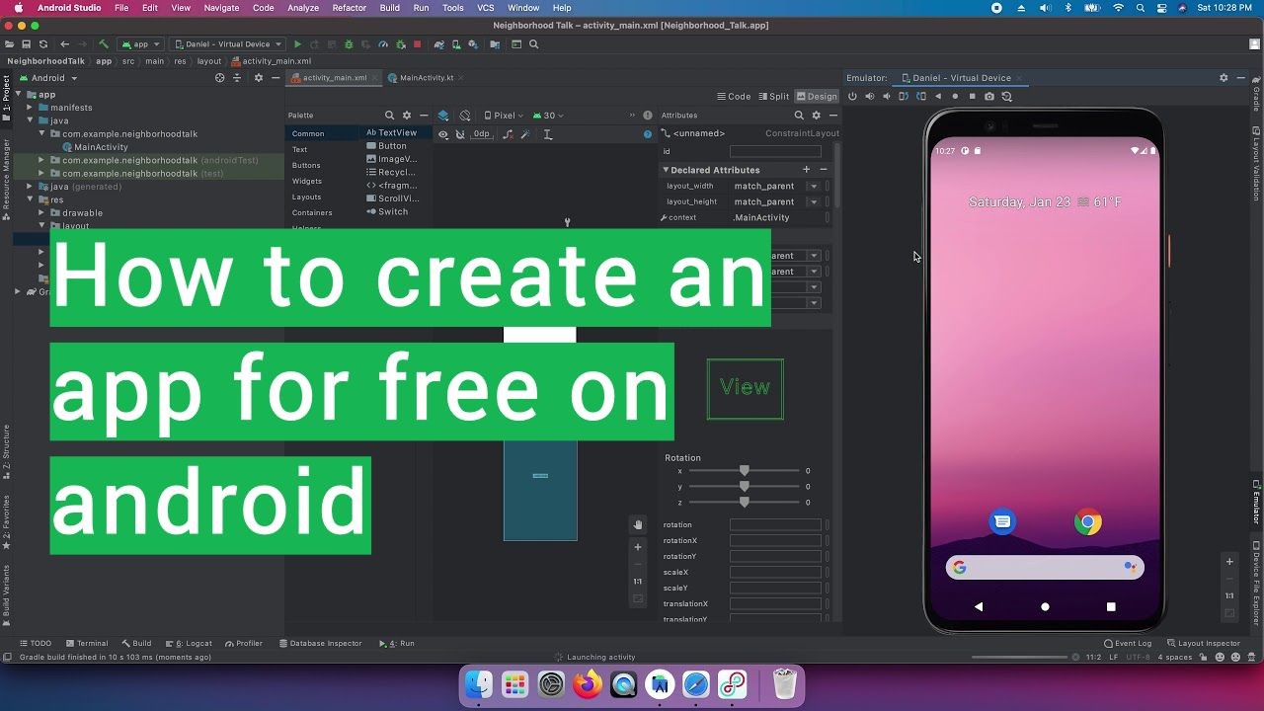Click the Debug app bug icon

349,44
